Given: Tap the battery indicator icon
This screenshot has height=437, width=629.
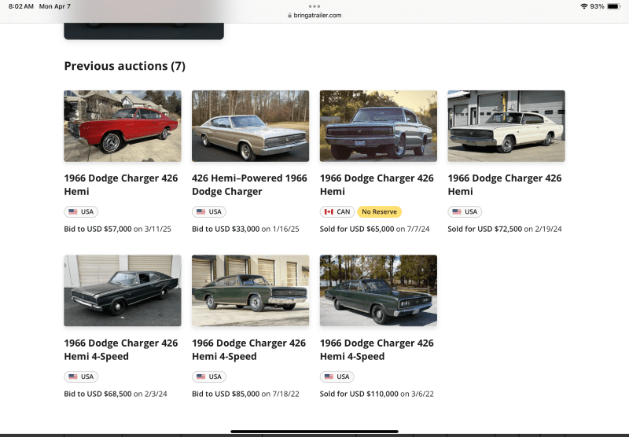Looking at the screenshot, I should (614, 6).
